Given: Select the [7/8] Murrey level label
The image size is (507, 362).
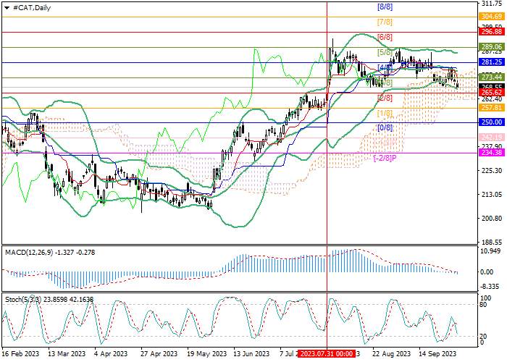Looking at the screenshot, I should tap(385, 22).
